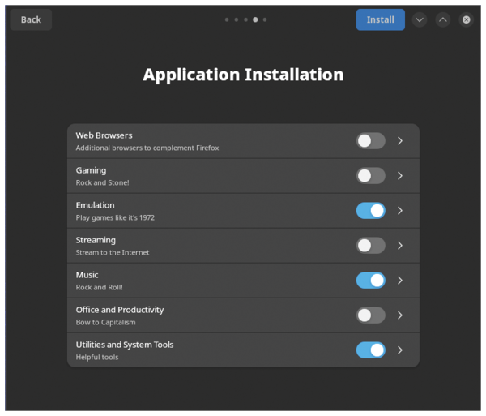Open Streaming options chevron
Screen dimensions: 486x416
[x=400, y=246]
